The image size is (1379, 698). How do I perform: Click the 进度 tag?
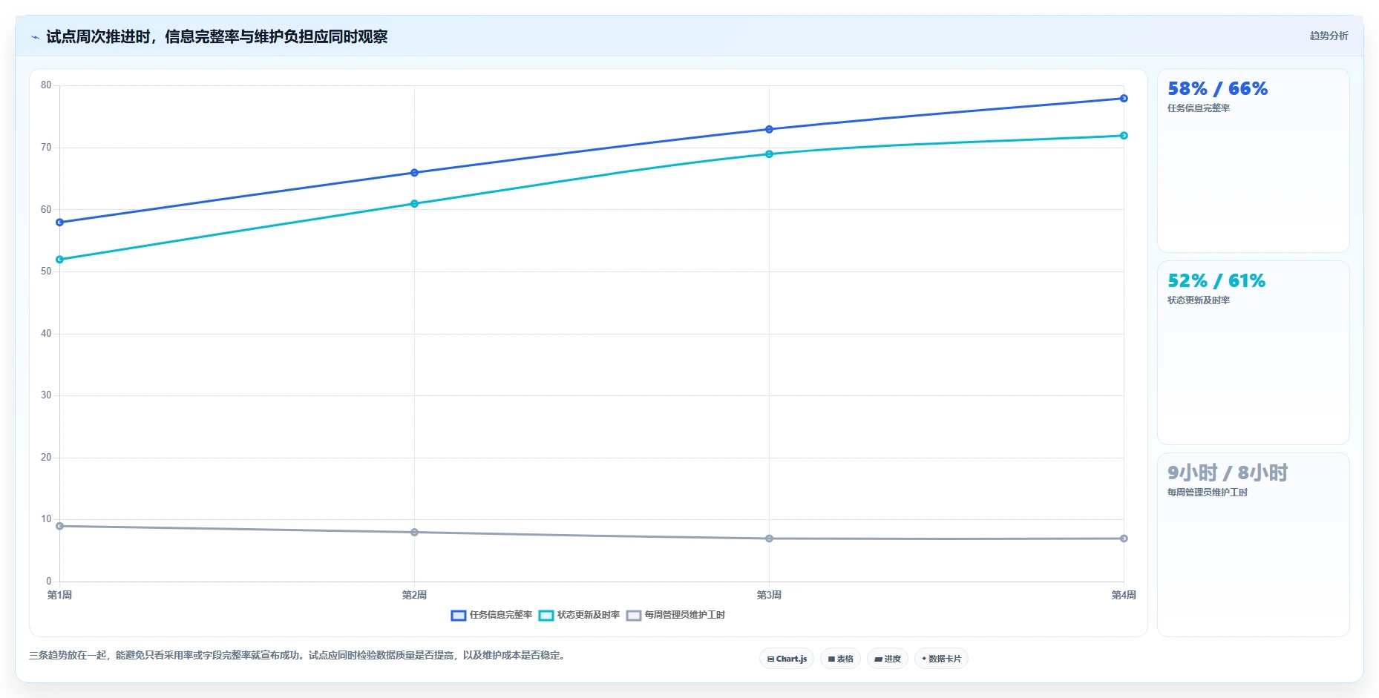pyautogui.click(x=888, y=659)
